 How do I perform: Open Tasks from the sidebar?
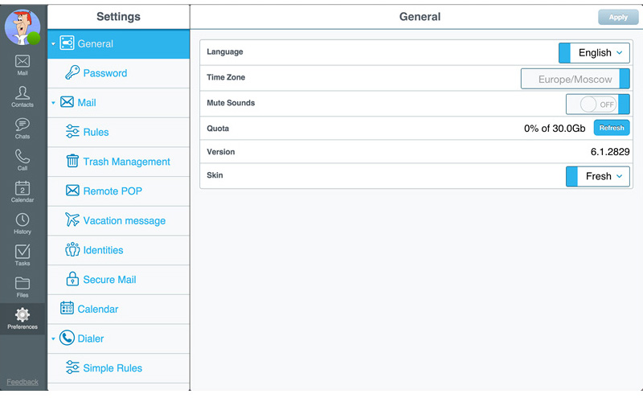pyautogui.click(x=23, y=255)
